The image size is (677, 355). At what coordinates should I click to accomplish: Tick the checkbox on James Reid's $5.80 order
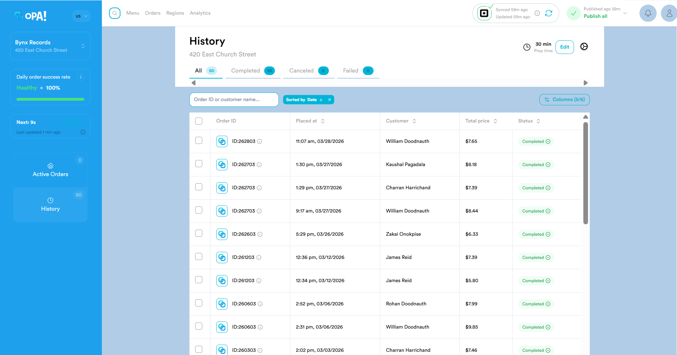point(199,280)
